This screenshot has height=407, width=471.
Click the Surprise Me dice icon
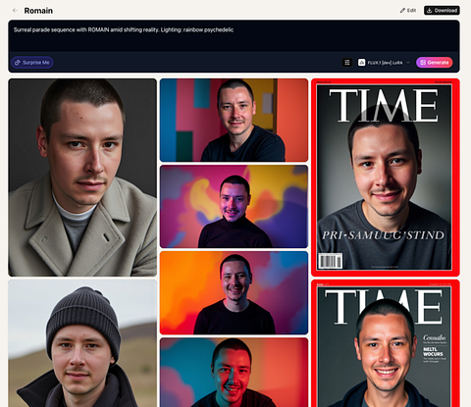click(x=18, y=63)
